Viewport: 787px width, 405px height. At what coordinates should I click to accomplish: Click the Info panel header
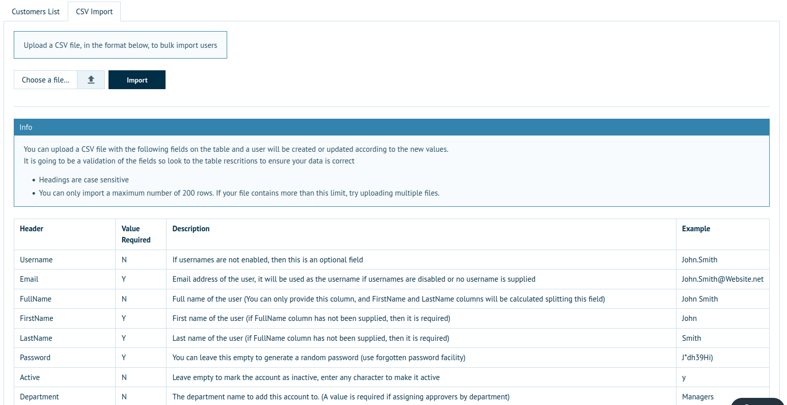(391, 127)
